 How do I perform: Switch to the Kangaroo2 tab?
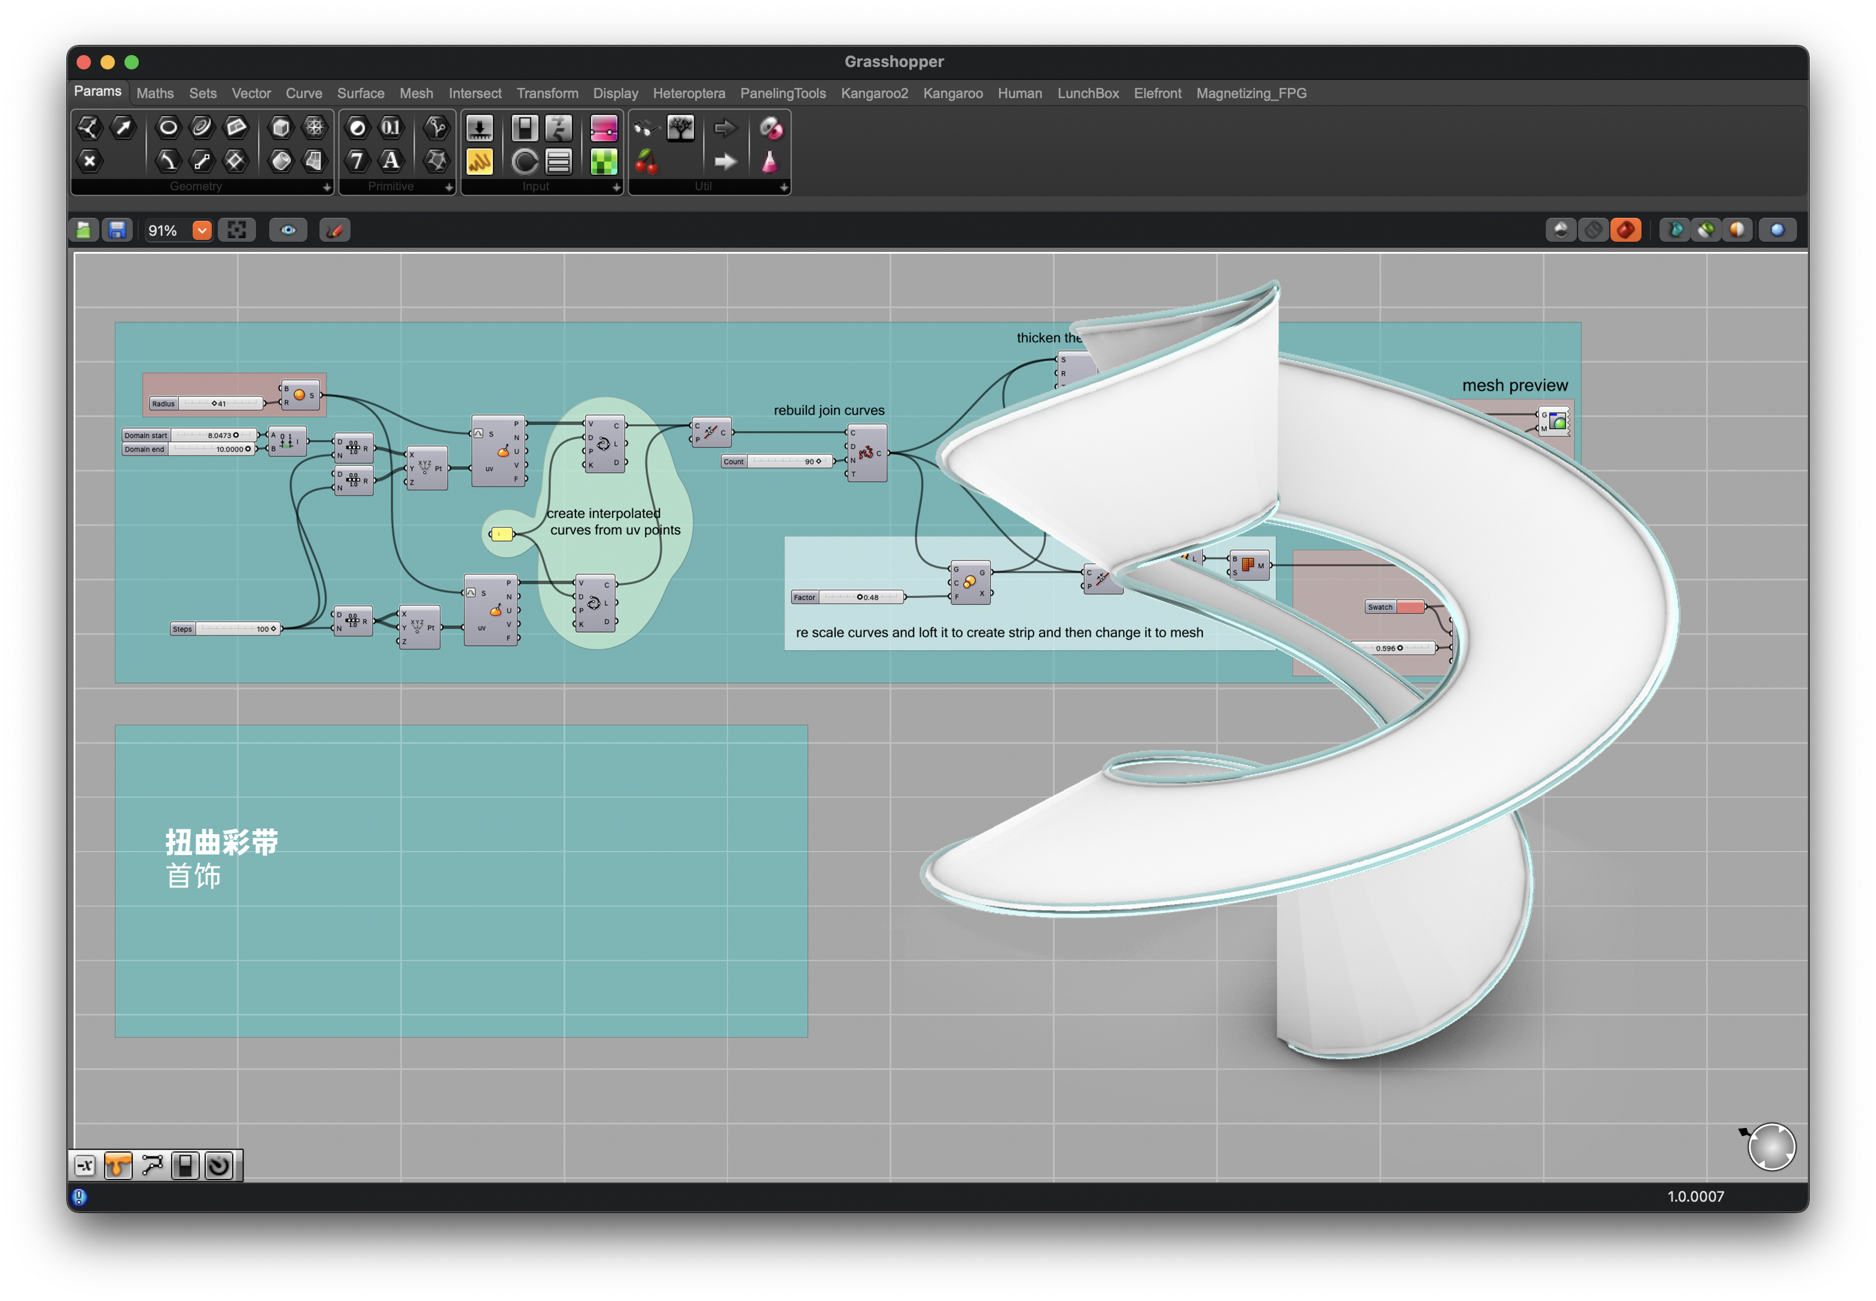coord(873,93)
